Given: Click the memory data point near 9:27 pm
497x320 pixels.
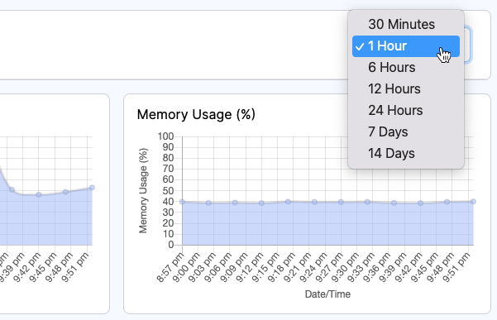Looking at the screenshot, I should (x=341, y=202).
